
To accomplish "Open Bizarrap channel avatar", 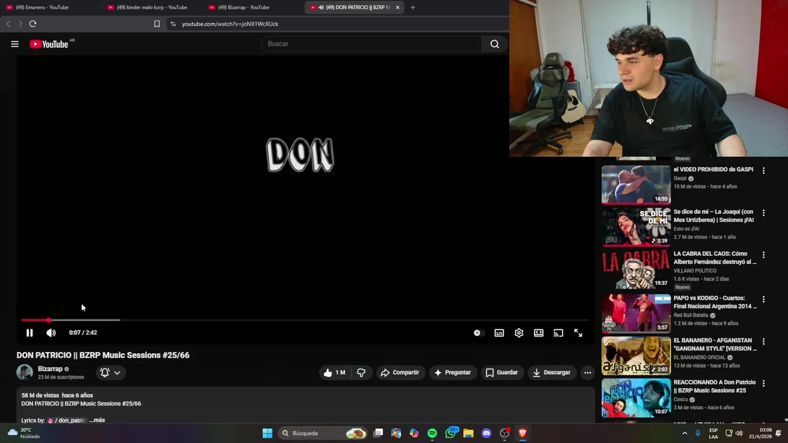I will (25, 372).
